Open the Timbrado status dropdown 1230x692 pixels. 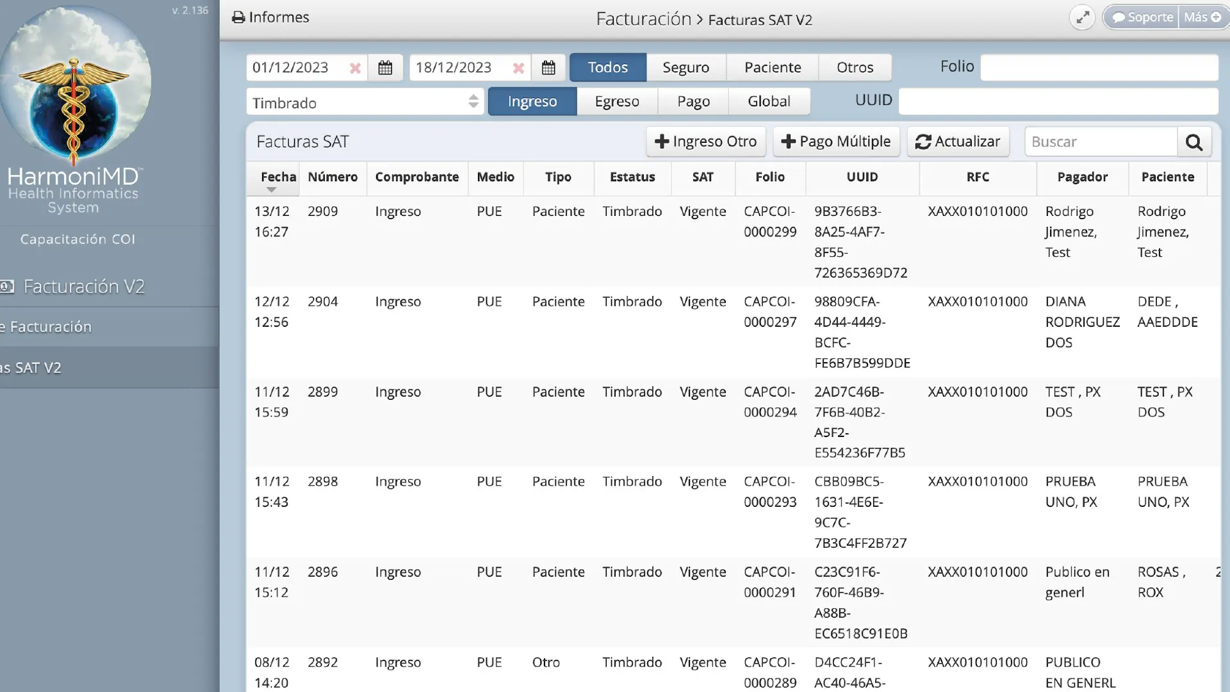[365, 102]
